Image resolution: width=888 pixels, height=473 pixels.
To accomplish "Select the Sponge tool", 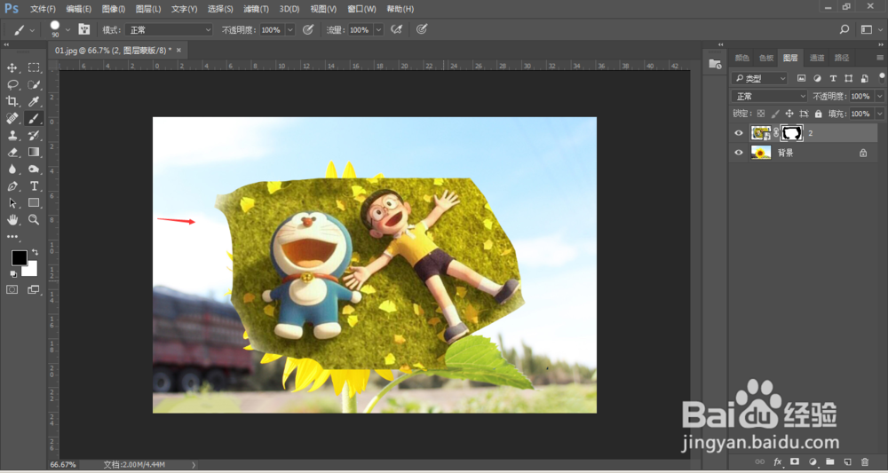I will coord(34,169).
